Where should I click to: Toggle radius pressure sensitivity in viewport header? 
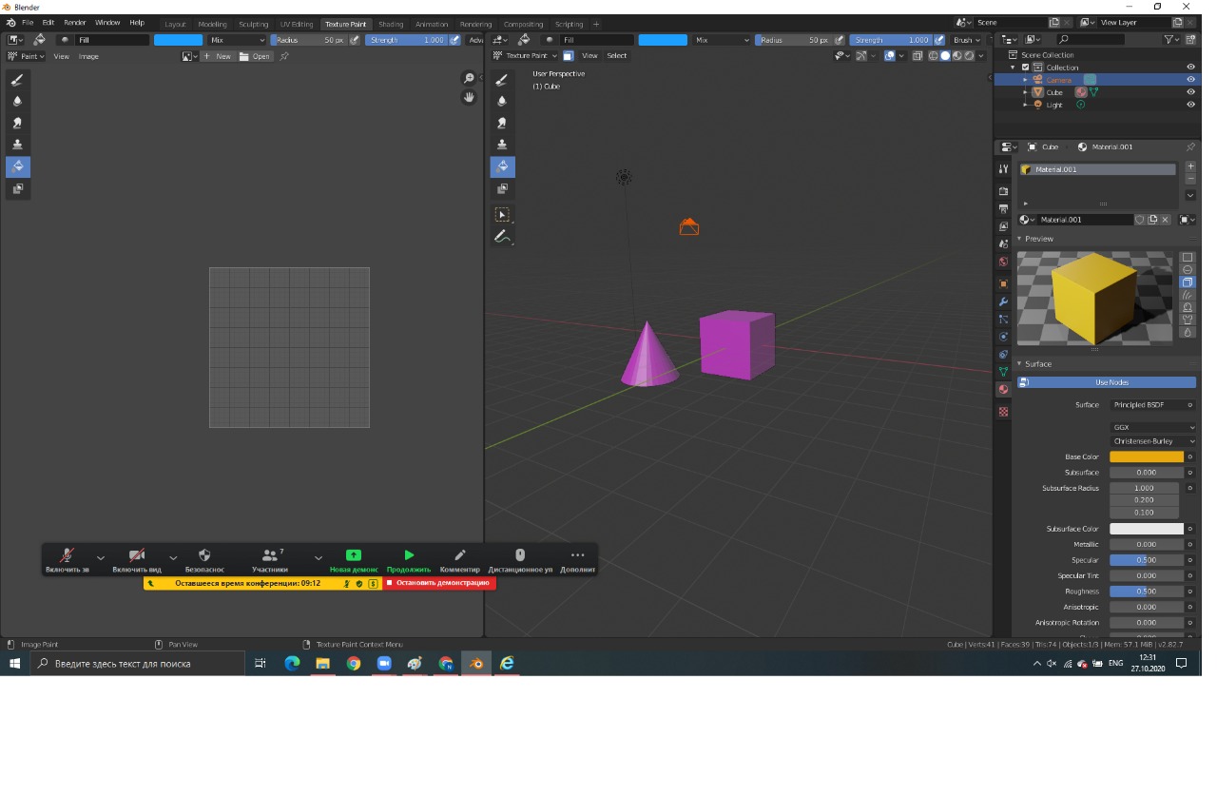tap(840, 40)
